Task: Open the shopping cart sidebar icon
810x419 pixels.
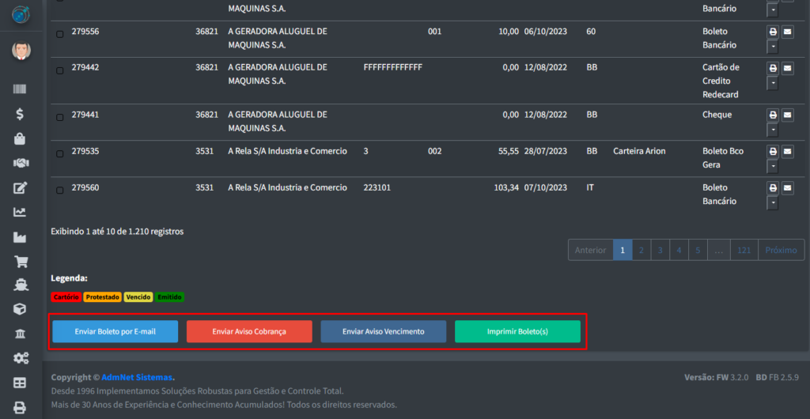Action: 21,261
